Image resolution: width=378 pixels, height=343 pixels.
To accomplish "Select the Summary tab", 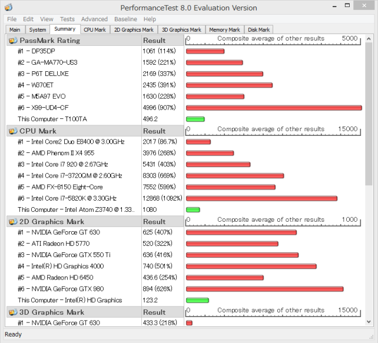I will point(65,29).
